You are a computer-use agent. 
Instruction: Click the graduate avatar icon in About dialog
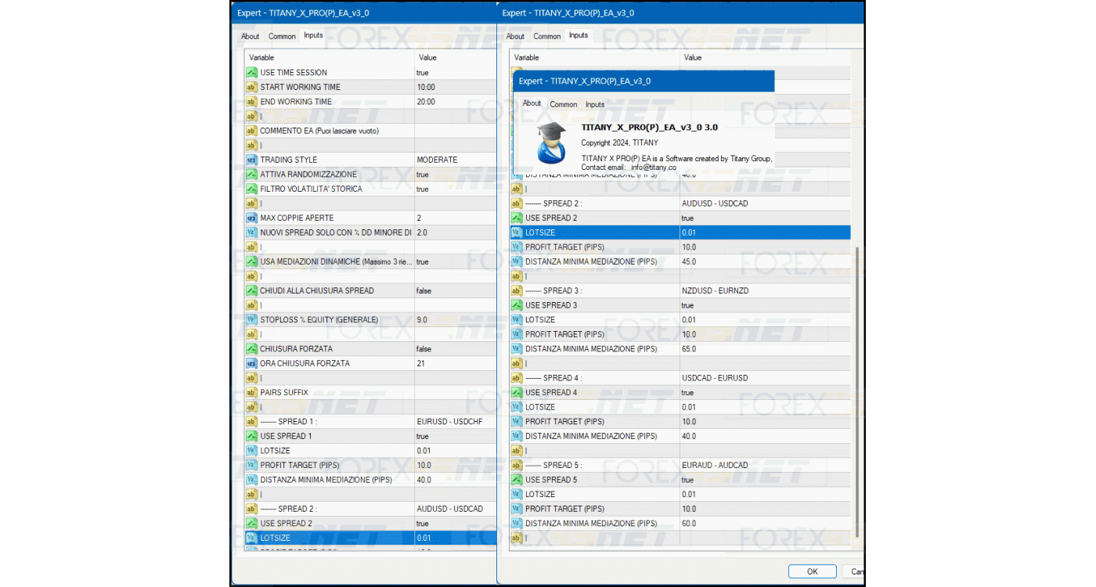coord(550,142)
